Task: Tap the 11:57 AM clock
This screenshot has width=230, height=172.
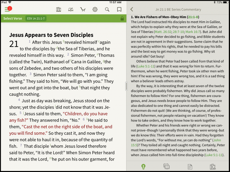Action: click(115, 2)
